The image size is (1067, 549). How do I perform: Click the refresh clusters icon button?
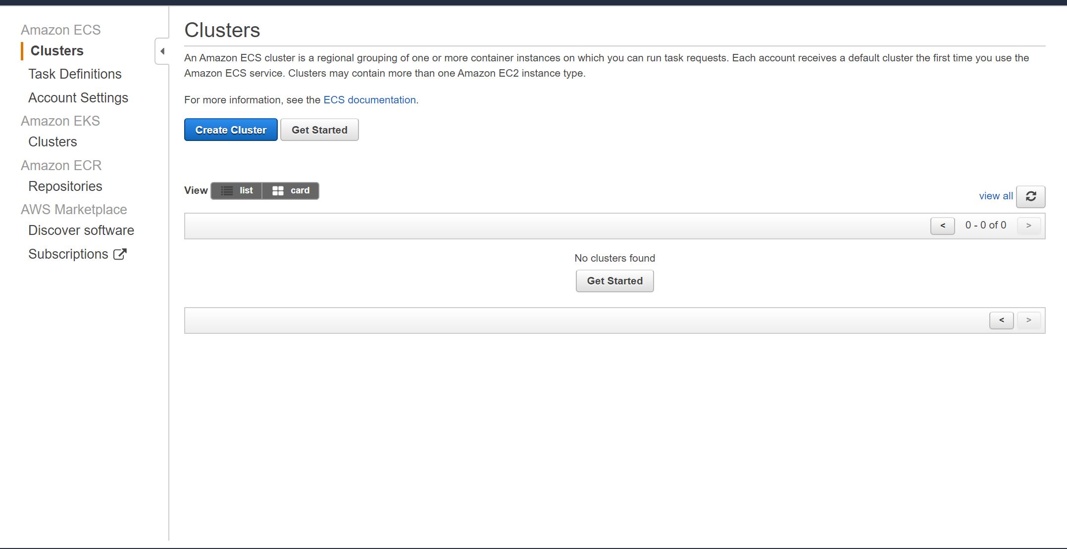point(1030,196)
